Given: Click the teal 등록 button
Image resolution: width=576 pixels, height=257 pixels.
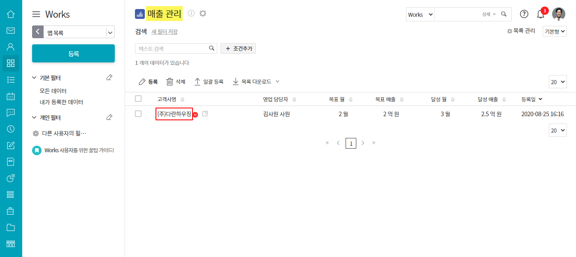Looking at the screenshot, I should click(73, 53).
